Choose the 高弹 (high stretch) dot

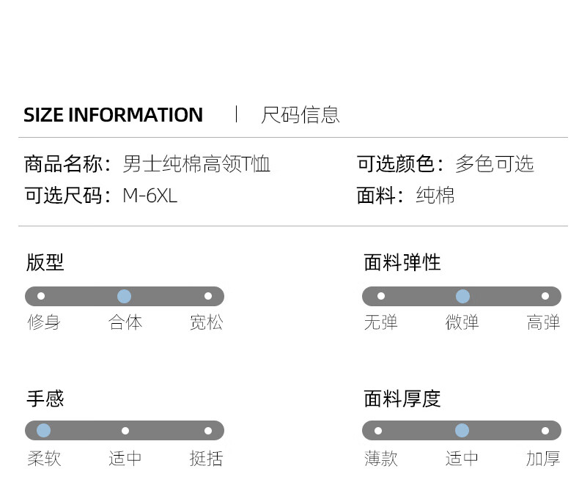pyautogui.click(x=545, y=296)
